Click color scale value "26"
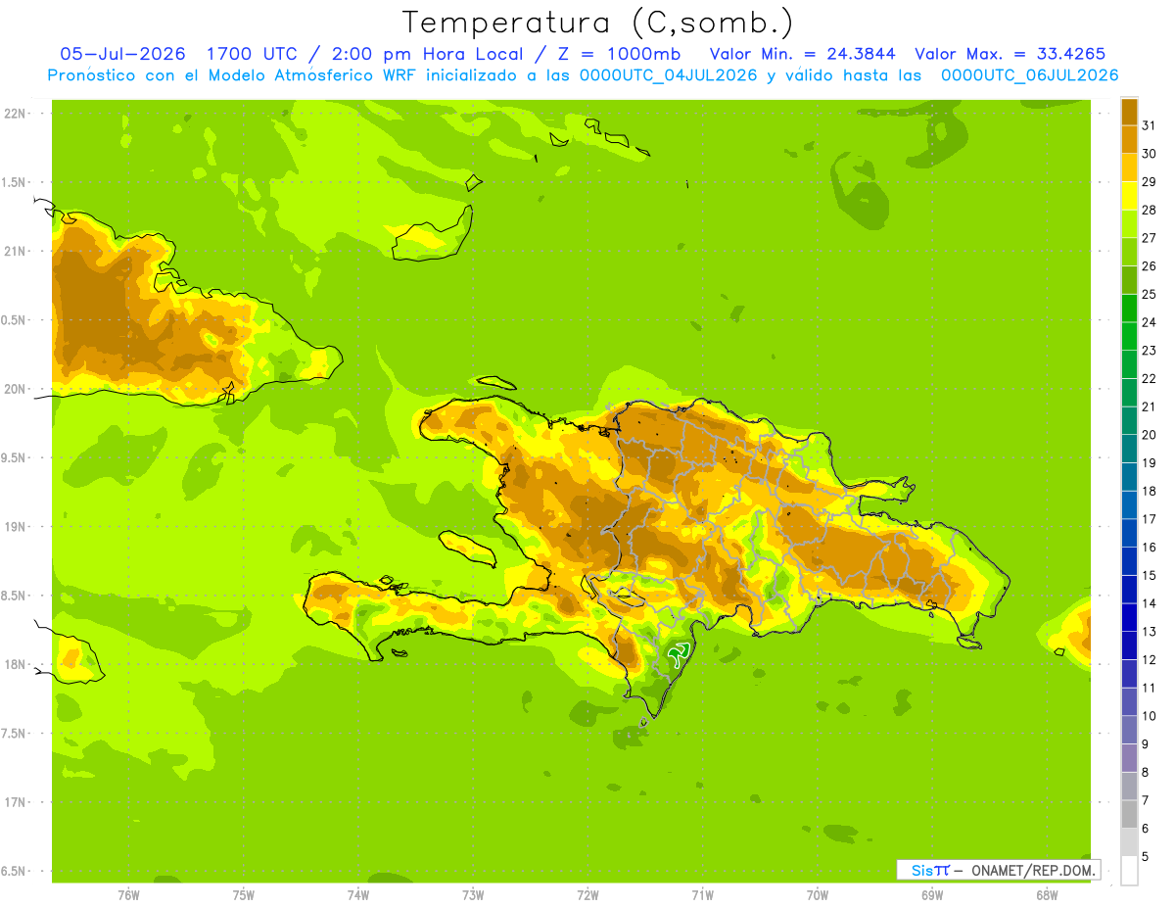1175x908 pixels. click(x=1149, y=266)
